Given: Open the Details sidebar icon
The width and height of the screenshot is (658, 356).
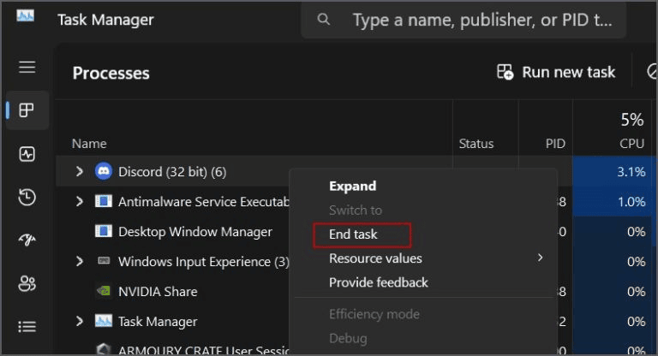Looking at the screenshot, I should [27, 327].
